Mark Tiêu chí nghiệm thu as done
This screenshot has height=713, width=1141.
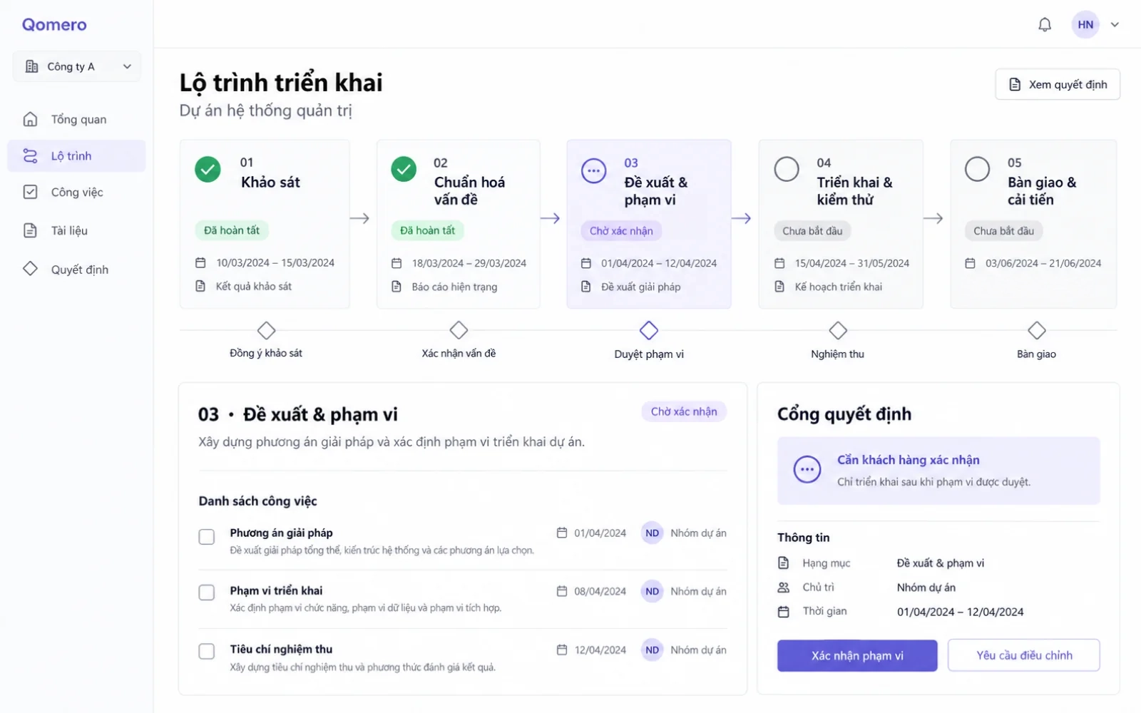[207, 651]
